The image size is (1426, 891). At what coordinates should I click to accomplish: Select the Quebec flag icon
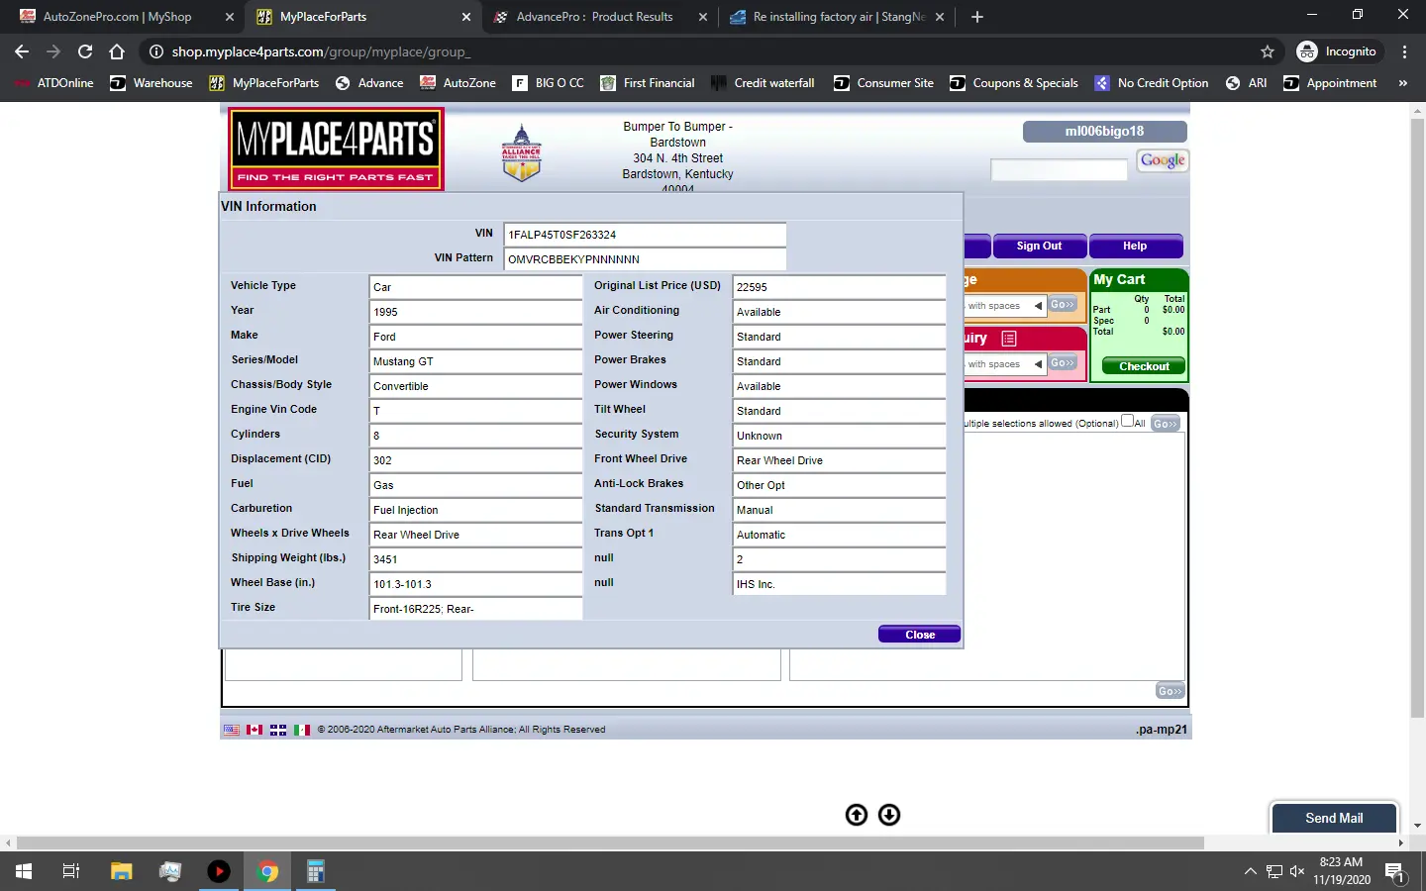[278, 730]
